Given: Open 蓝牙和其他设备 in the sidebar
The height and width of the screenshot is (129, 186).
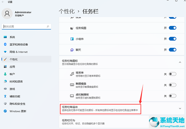Looking at the screenshot, I should (x=26, y=44).
